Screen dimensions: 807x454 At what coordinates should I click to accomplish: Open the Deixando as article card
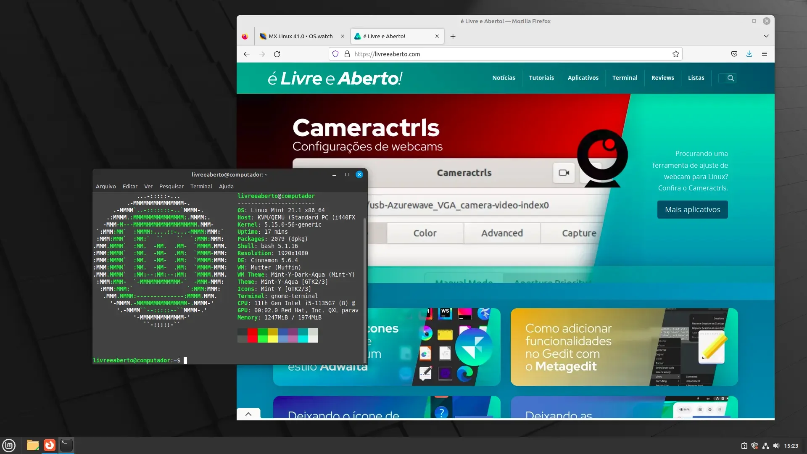(624, 407)
